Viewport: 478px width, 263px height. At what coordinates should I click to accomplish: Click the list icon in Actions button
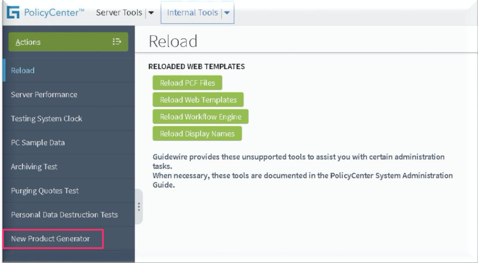coord(117,42)
